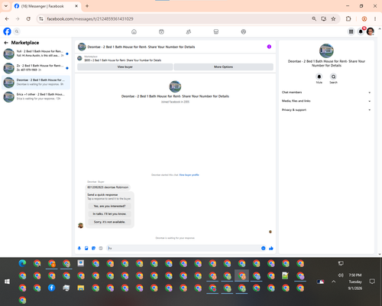Open Facebook search magnifier icon

pos(17,31)
